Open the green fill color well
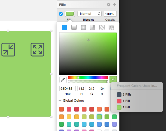Image resolution: width=166 pixels, height=131 pixels. (x=70, y=14)
